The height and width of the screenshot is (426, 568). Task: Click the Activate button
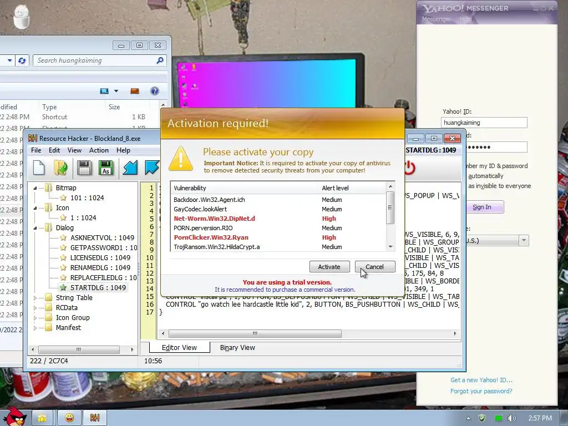329,267
